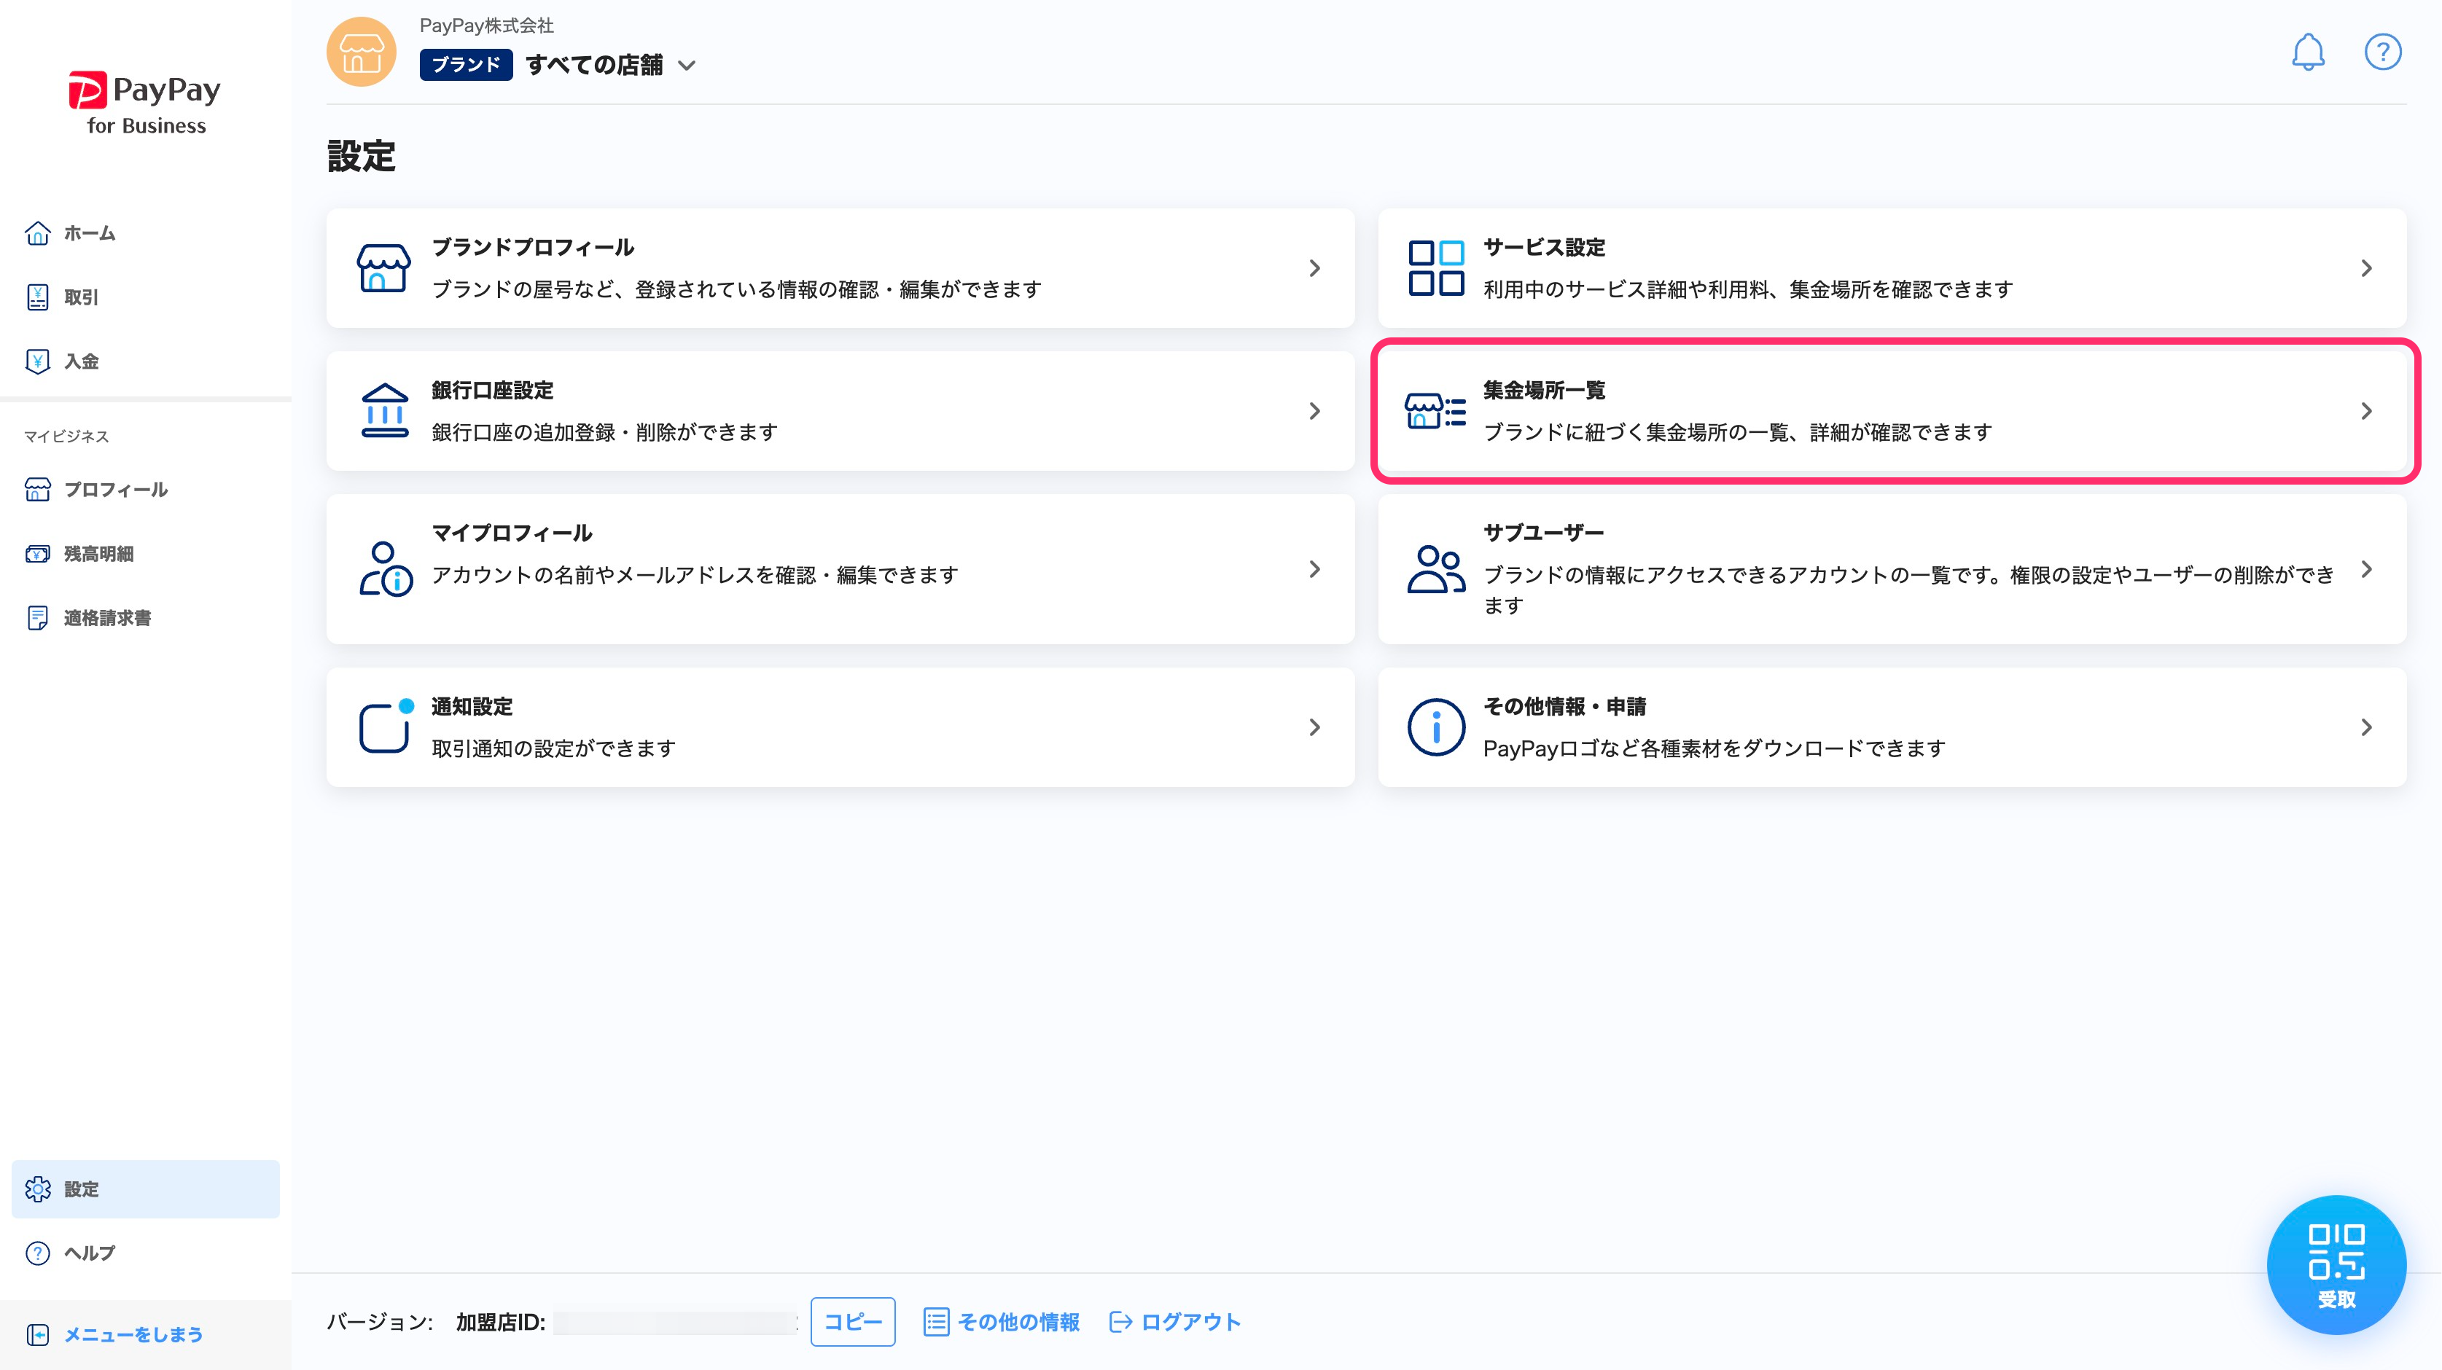Click the two-people icon on サブユーザー card
This screenshot has height=1370, width=2442.
1436,569
